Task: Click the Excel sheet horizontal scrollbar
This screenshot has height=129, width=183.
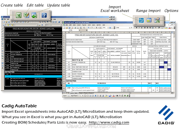Action: point(151,93)
